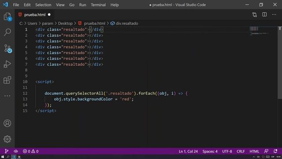
Task: Click line number 12 in the gutter
Action: (x=25, y=93)
